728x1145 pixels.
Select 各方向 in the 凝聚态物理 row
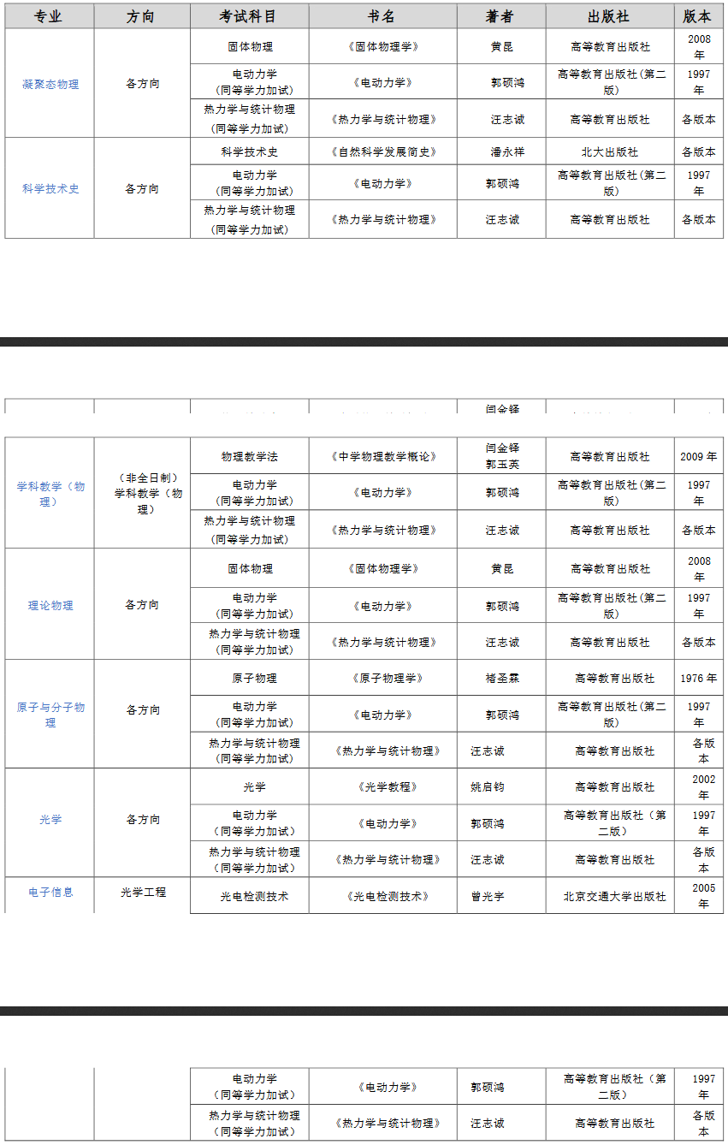pos(142,84)
